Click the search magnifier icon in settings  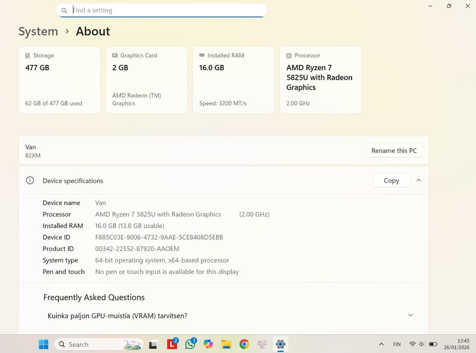(x=64, y=10)
